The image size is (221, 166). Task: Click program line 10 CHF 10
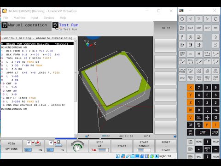click(x=38, y=83)
